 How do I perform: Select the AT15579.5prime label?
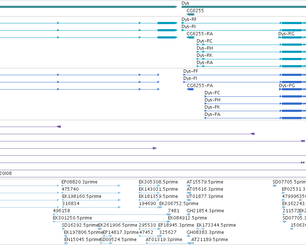click(x=205, y=182)
